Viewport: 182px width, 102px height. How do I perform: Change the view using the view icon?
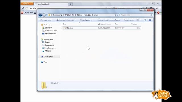pyautogui.click(x=138, y=20)
